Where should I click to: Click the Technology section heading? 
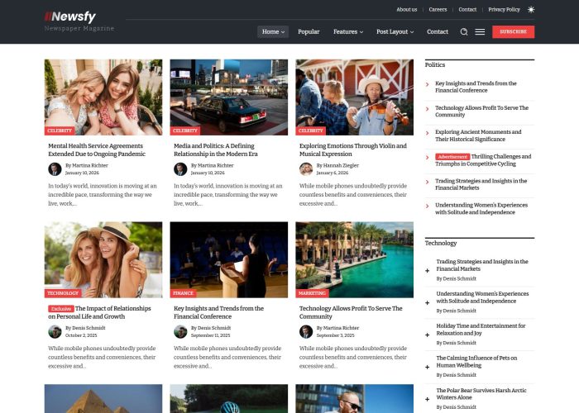[441, 243]
